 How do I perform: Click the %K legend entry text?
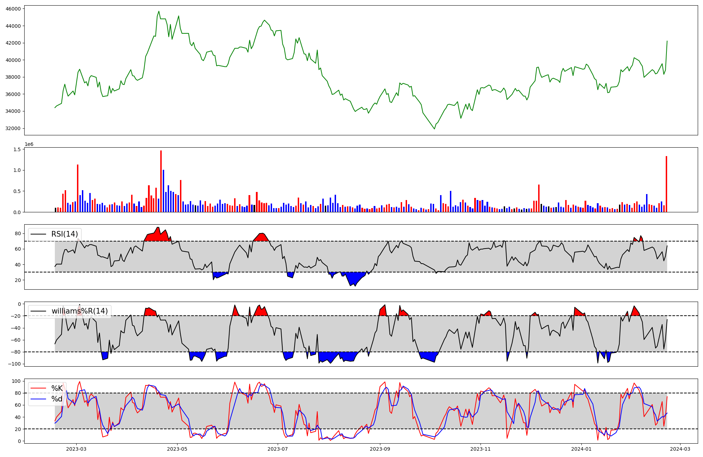[x=57, y=388]
